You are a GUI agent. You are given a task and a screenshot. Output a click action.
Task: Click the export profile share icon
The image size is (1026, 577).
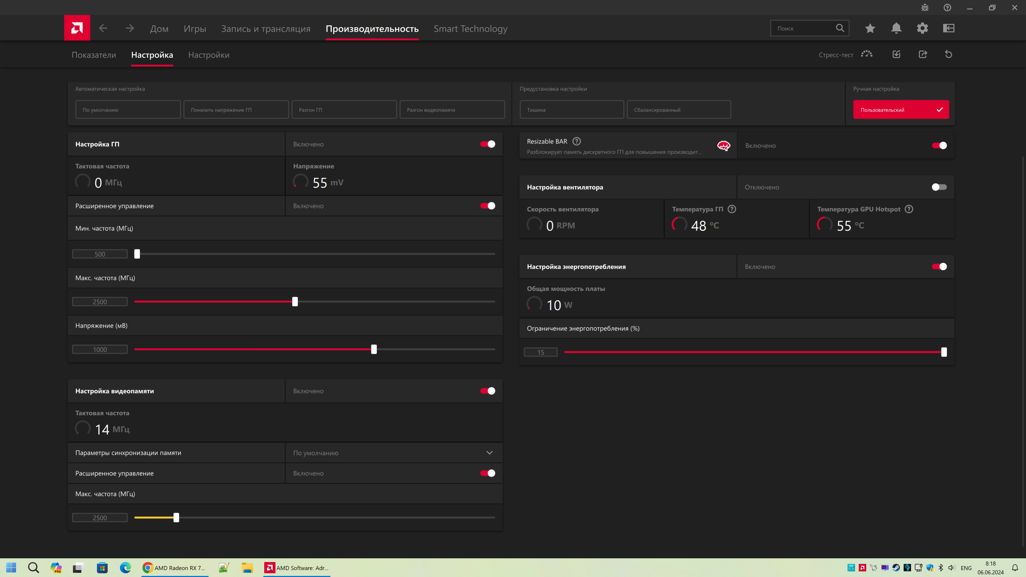click(923, 54)
